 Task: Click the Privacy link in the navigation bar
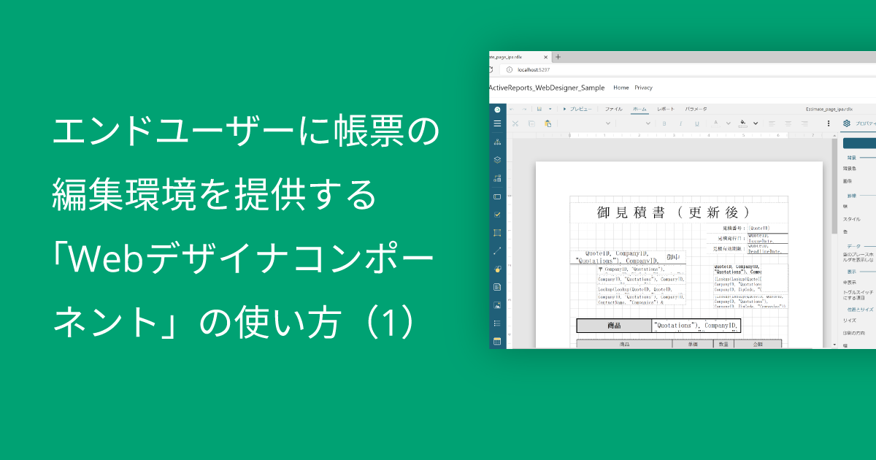pos(643,87)
